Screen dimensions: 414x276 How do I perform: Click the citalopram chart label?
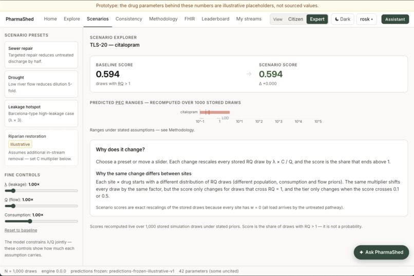pos(189,112)
